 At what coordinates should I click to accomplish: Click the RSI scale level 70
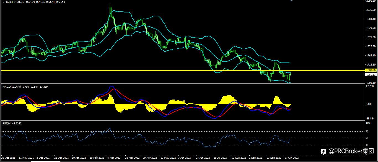[367, 131]
